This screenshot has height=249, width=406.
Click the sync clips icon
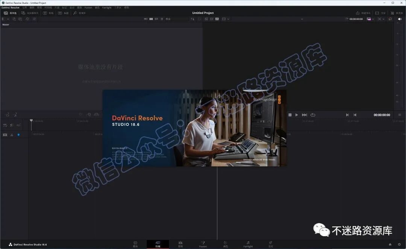(27, 19)
